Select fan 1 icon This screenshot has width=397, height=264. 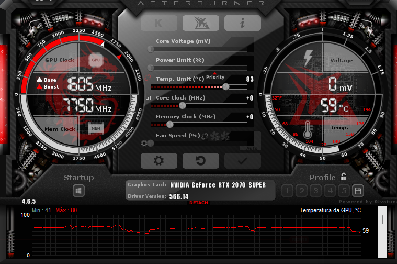214,136
